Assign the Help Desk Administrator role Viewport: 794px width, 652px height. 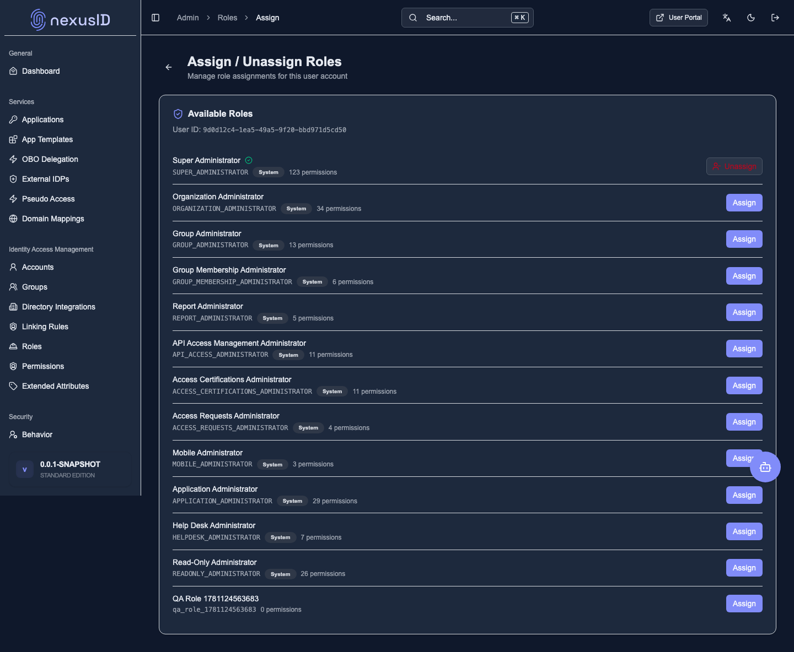click(744, 531)
